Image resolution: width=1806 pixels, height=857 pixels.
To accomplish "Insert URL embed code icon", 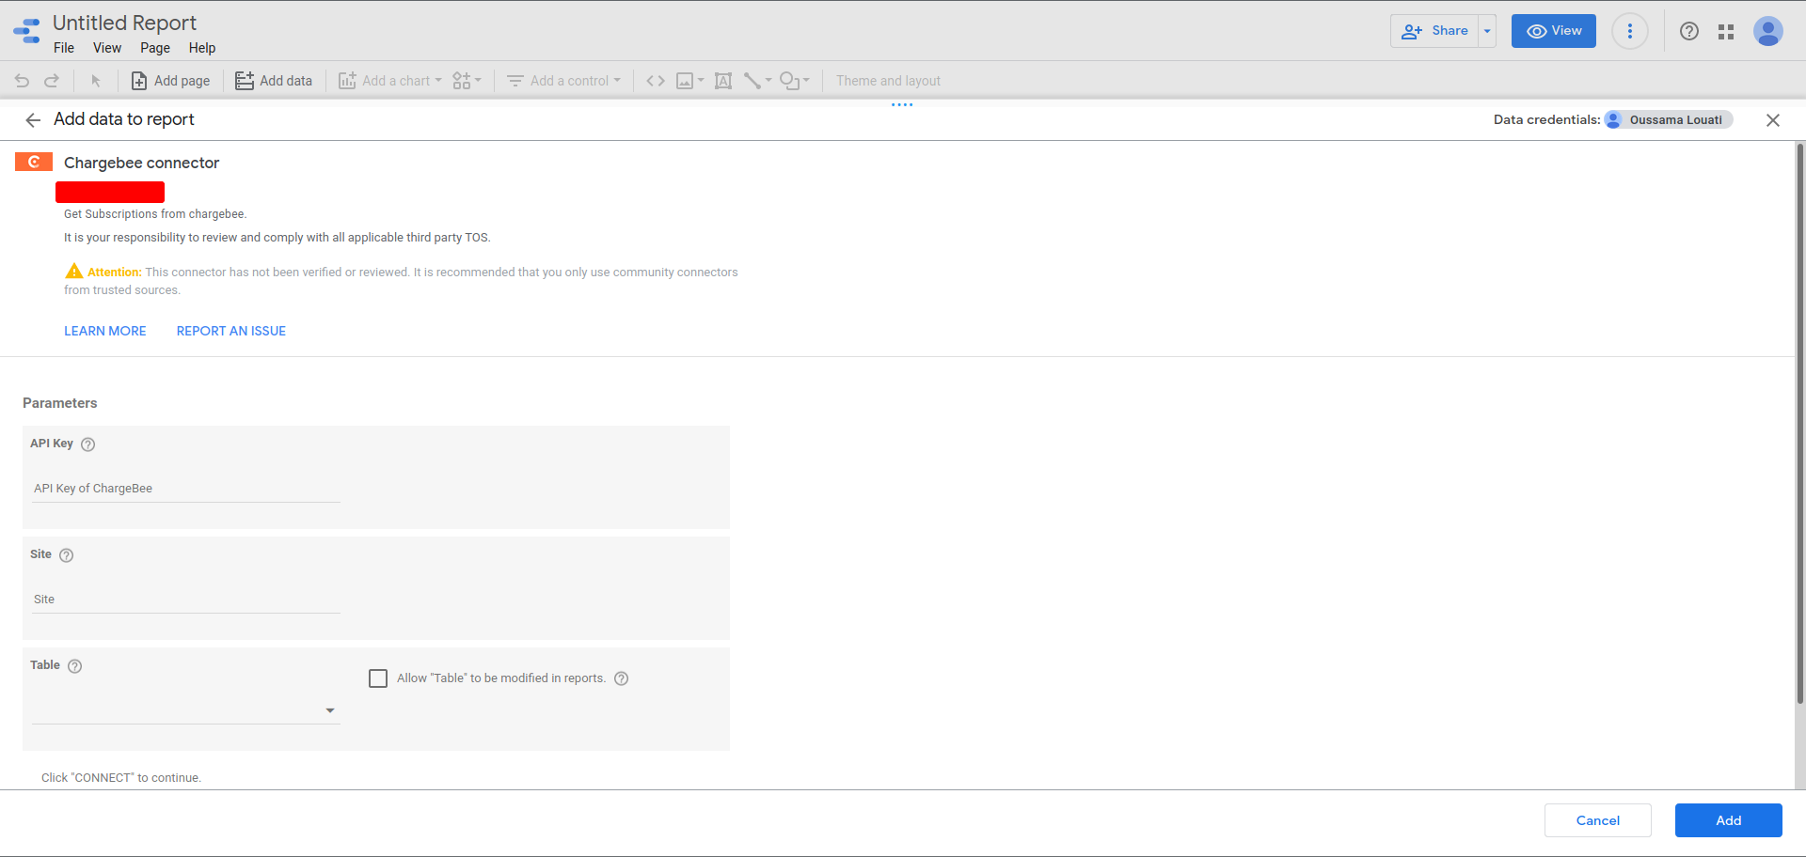I will (x=656, y=81).
